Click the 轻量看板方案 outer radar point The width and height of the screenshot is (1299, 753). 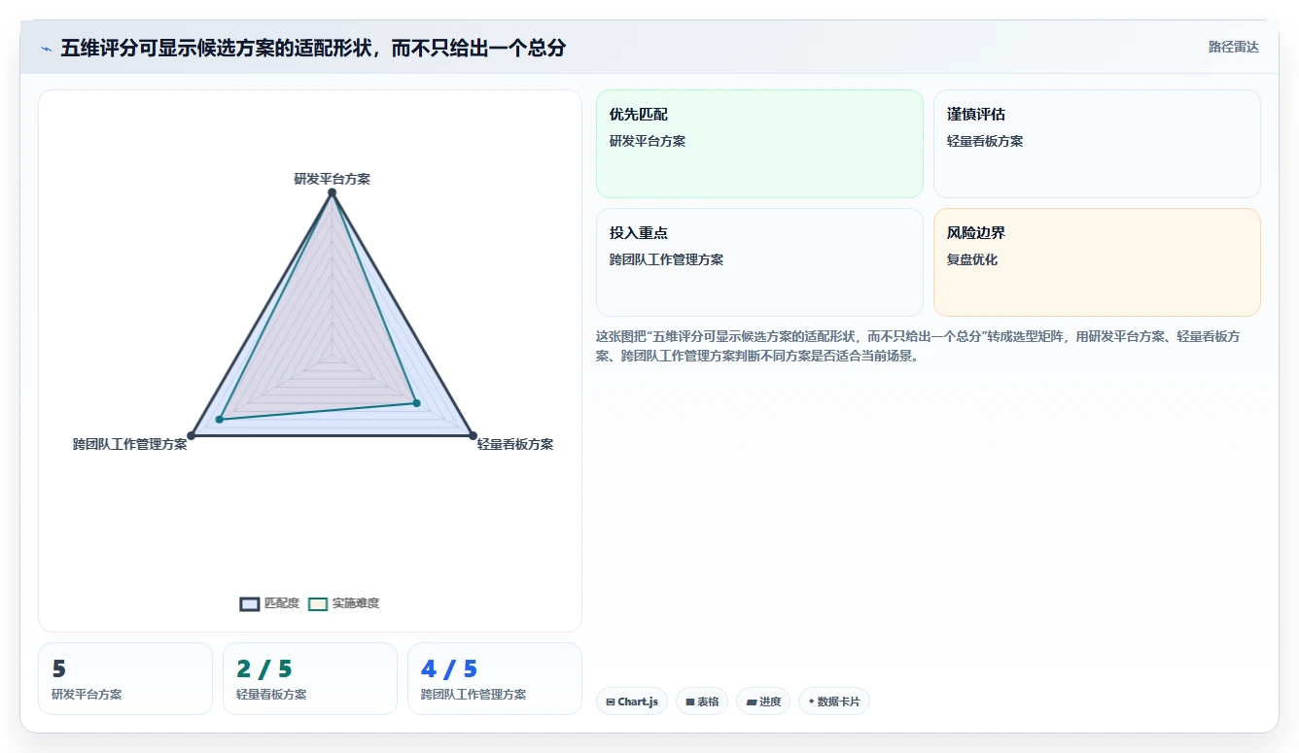tap(473, 435)
